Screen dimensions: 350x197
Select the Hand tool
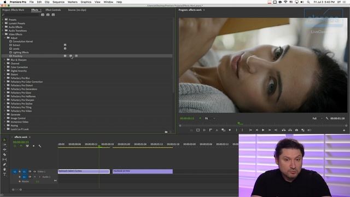pyautogui.click(x=4, y=169)
